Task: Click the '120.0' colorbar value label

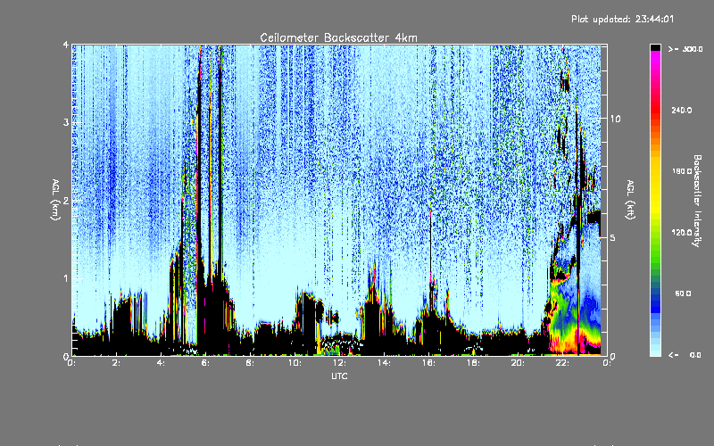Action: [x=682, y=232]
